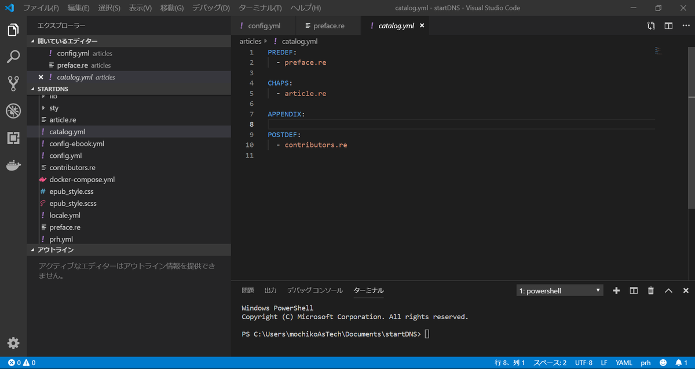Open the File menu

(41, 8)
